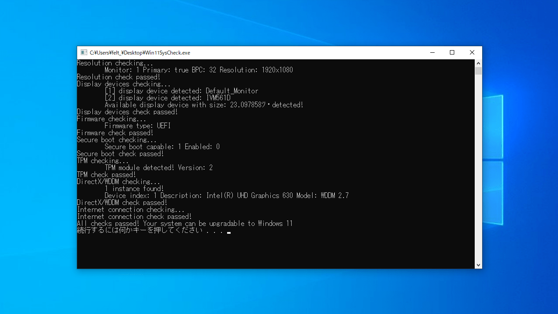Click the "DirectX/WDDM checking..." line
Viewport: 558px width, 314px height.
[x=119, y=181]
